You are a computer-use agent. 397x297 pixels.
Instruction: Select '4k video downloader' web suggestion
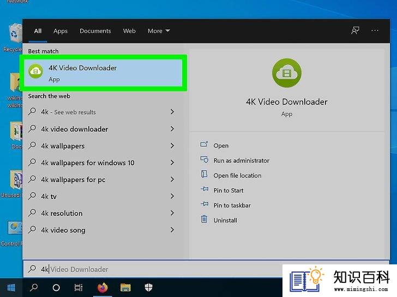(103, 129)
